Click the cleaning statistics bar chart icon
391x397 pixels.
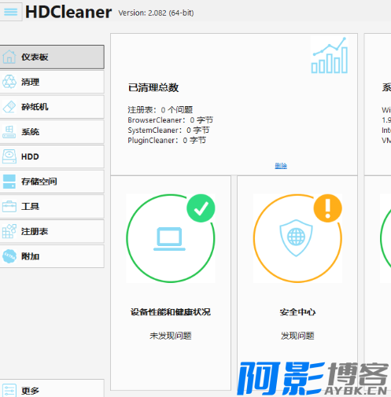330,56
